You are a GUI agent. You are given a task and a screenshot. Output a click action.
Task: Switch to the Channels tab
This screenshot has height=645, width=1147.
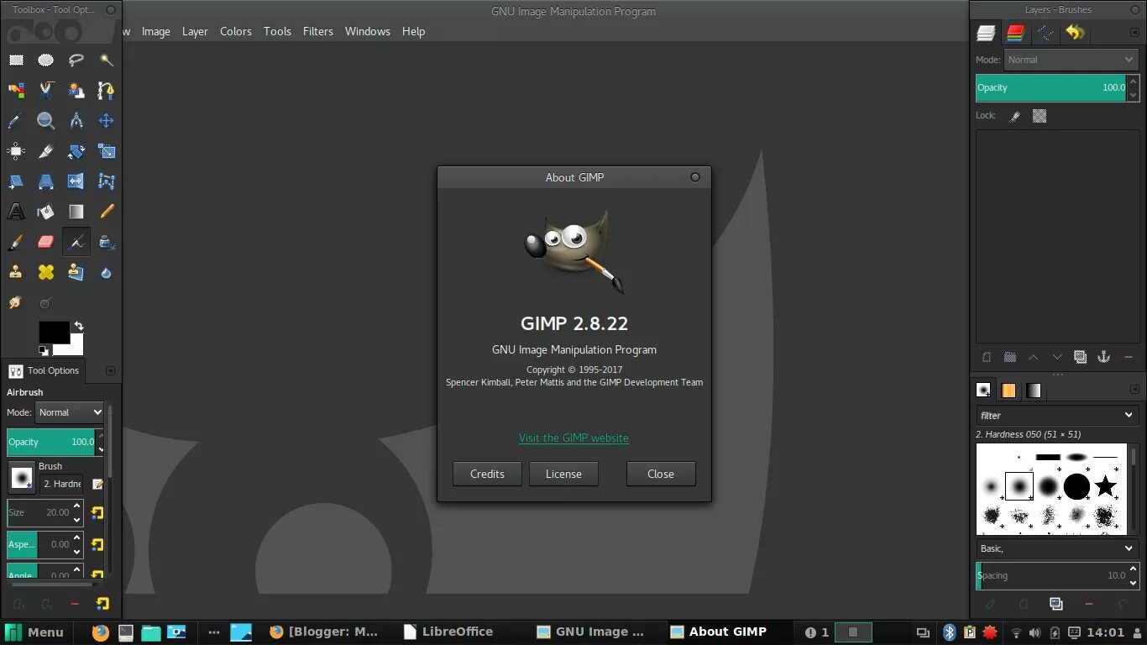(1015, 33)
